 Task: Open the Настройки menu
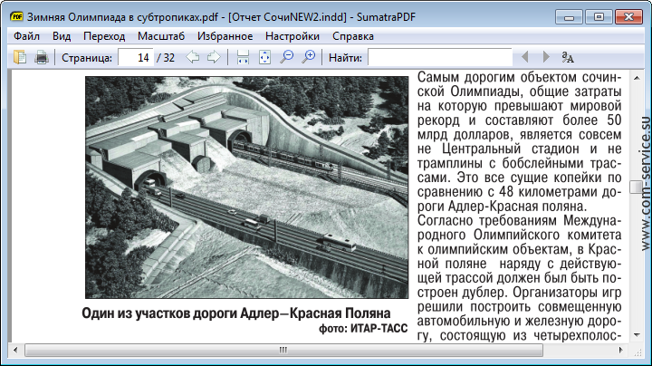[x=292, y=36]
